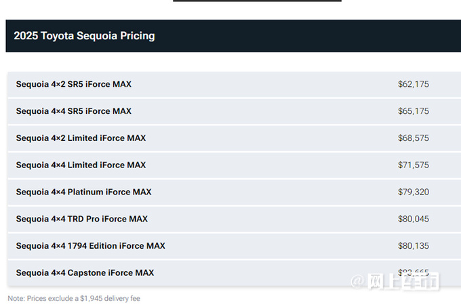Screen dimensions: 461x307
Task: Click the $79,320 price
Action: (x=414, y=192)
